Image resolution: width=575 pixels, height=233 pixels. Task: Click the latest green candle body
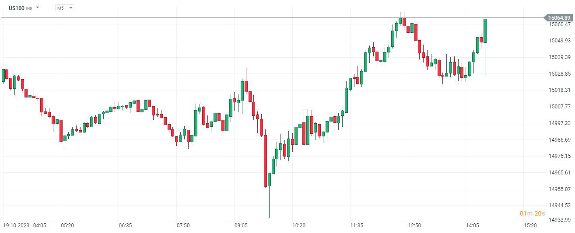click(x=485, y=31)
